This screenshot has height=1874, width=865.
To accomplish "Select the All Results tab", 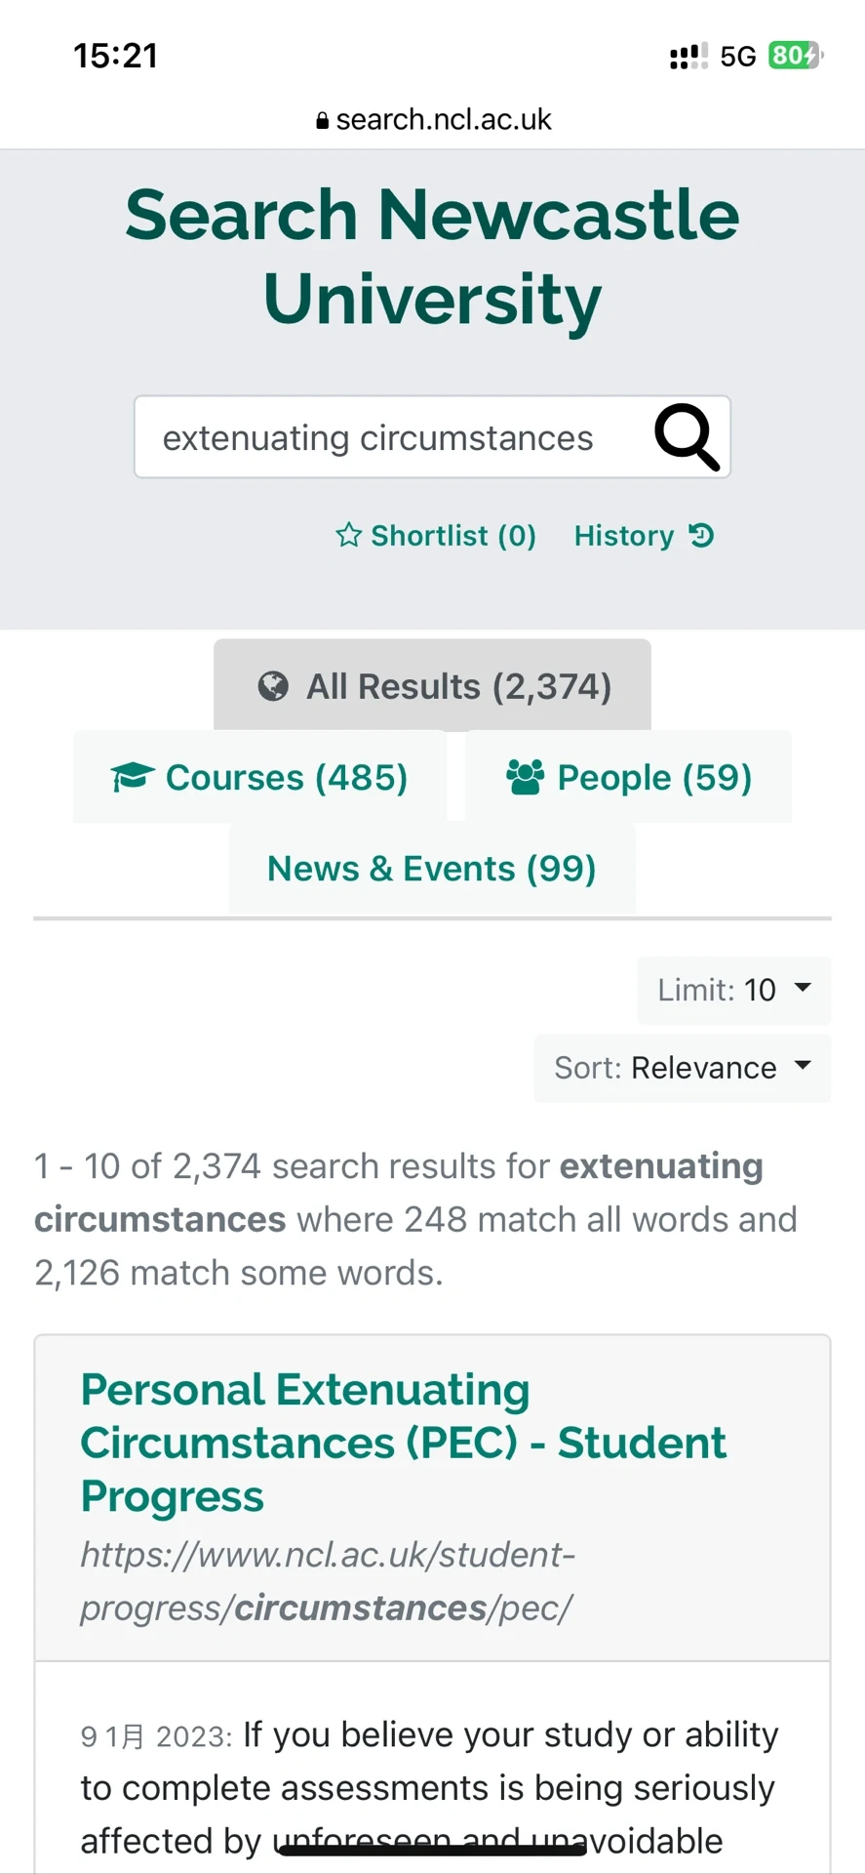I will (432, 685).
